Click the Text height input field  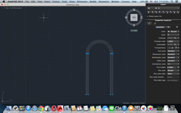[172, 67]
